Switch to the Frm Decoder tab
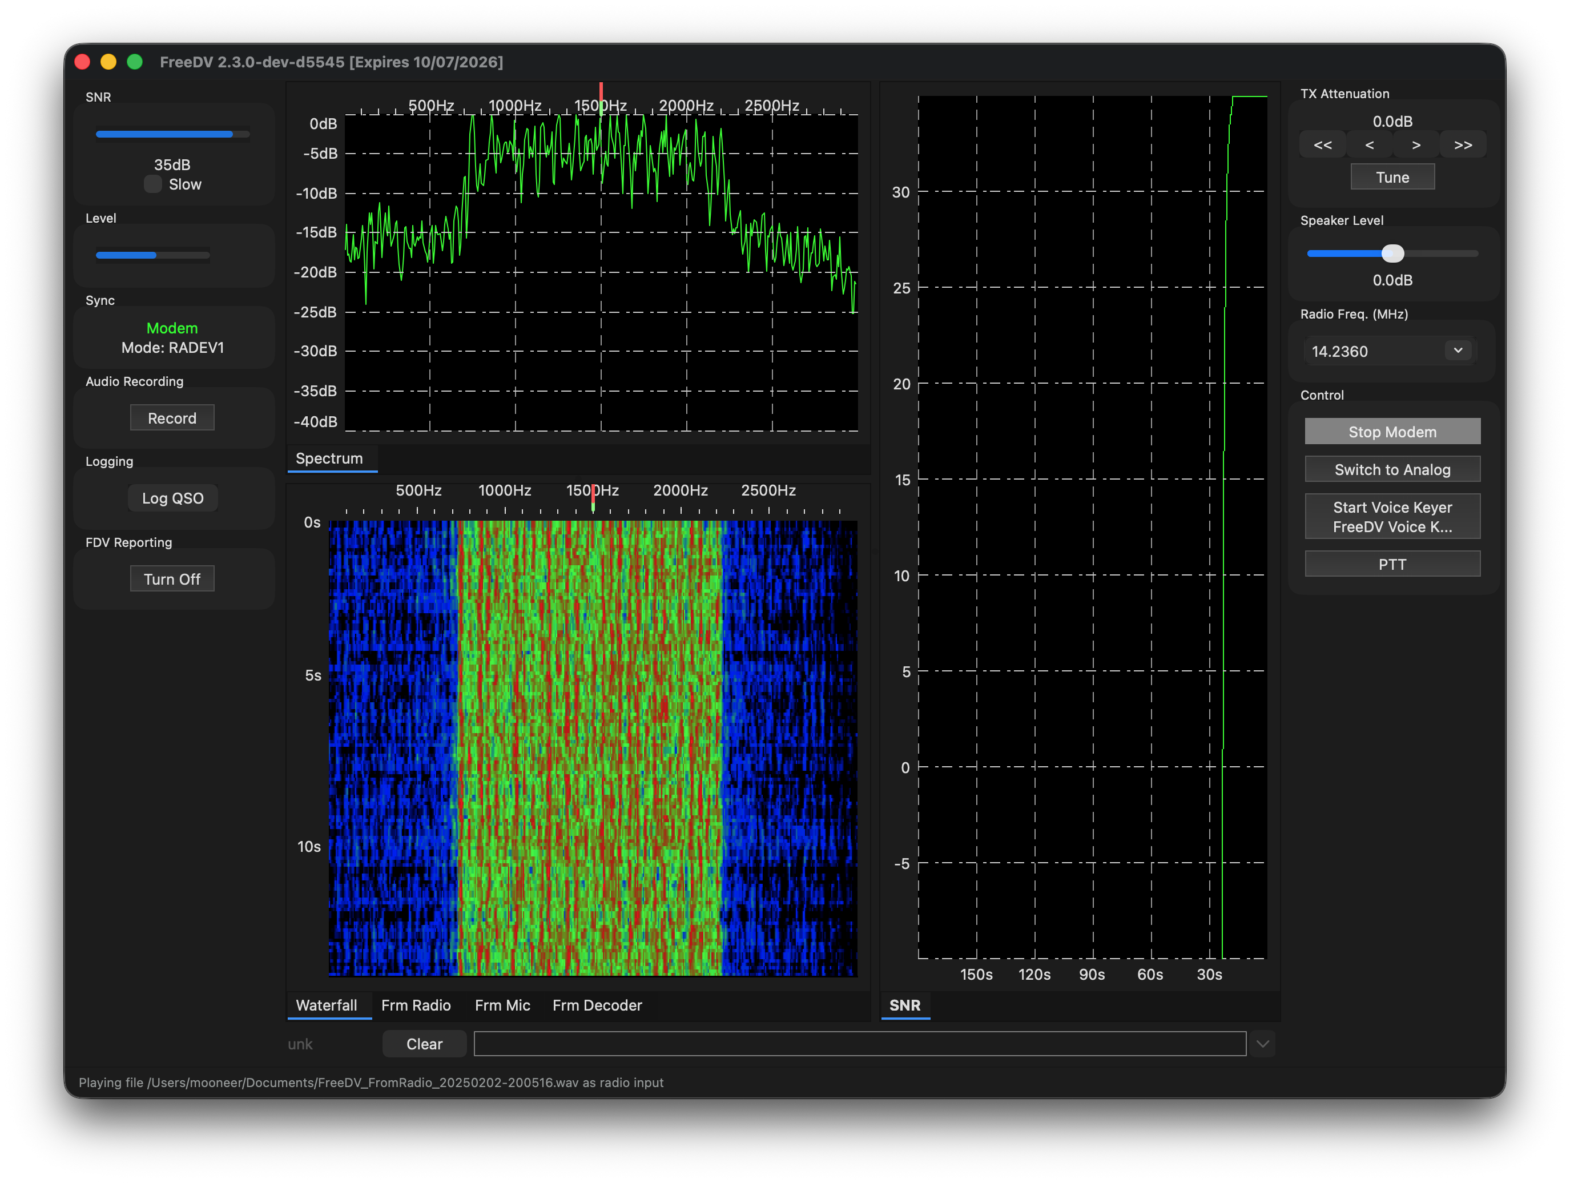 (x=597, y=1005)
